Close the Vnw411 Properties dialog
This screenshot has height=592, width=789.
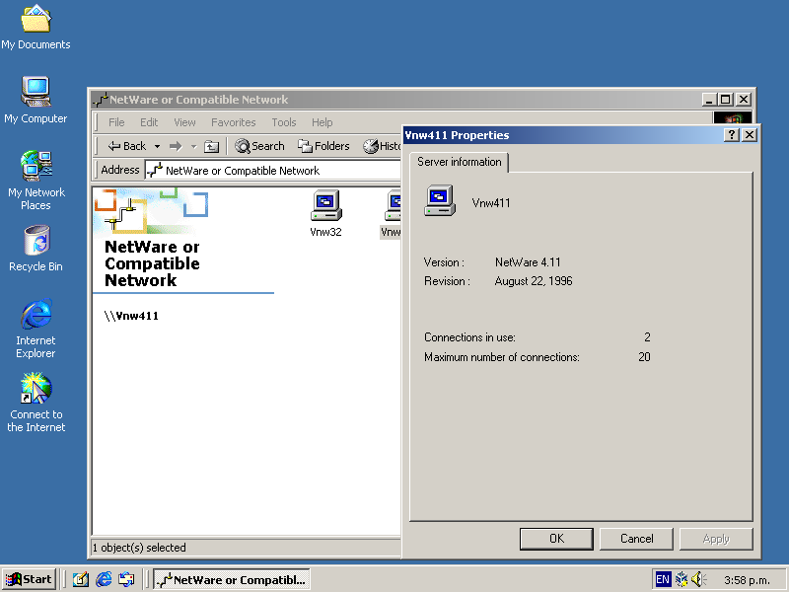(750, 134)
